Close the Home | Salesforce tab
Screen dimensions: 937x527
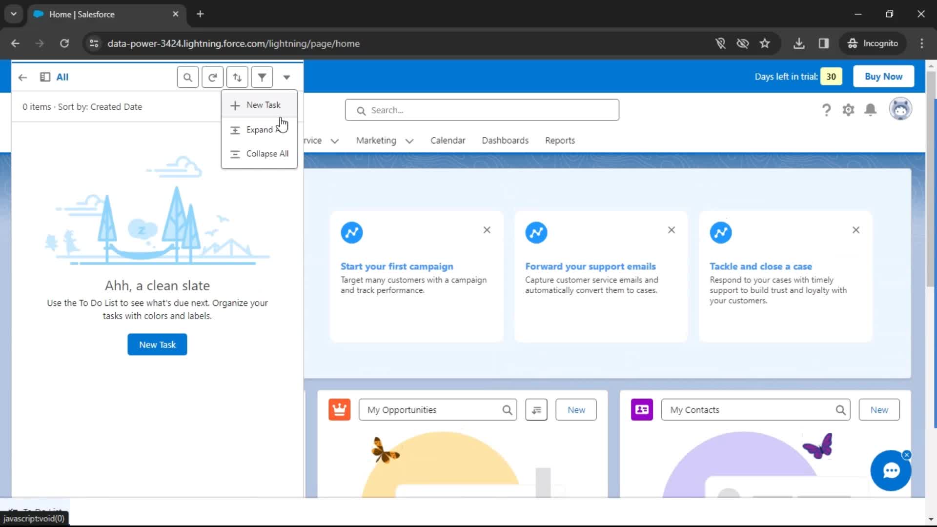click(x=176, y=14)
